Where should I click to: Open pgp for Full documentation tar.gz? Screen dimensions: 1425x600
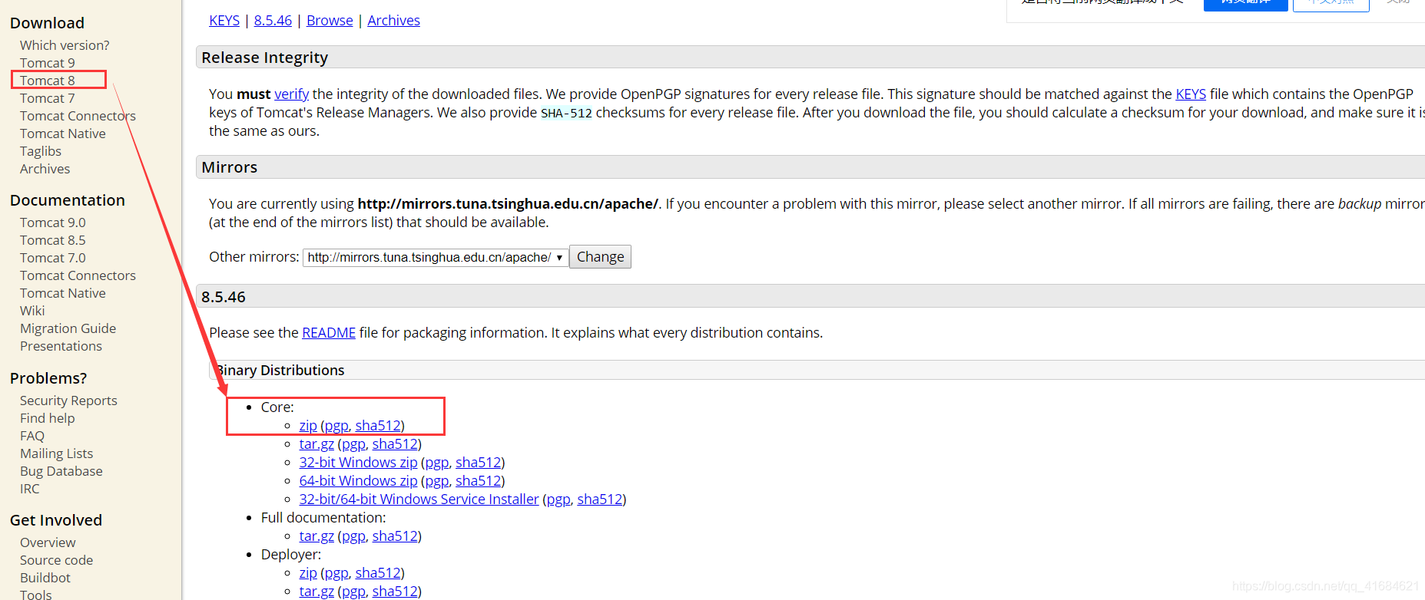click(x=353, y=536)
